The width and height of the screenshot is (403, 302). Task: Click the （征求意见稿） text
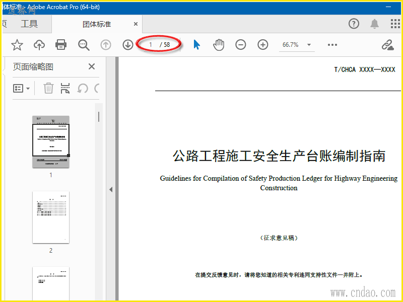279,238
